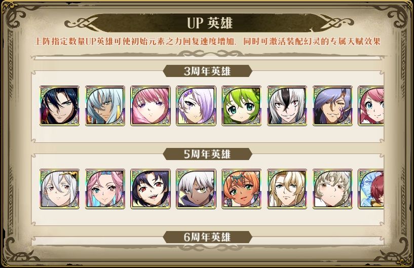This screenshot has height=268, width=414.
Task: Select the light-blue-haired hero in 3周年英雄 row
Action: tap(105, 105)
